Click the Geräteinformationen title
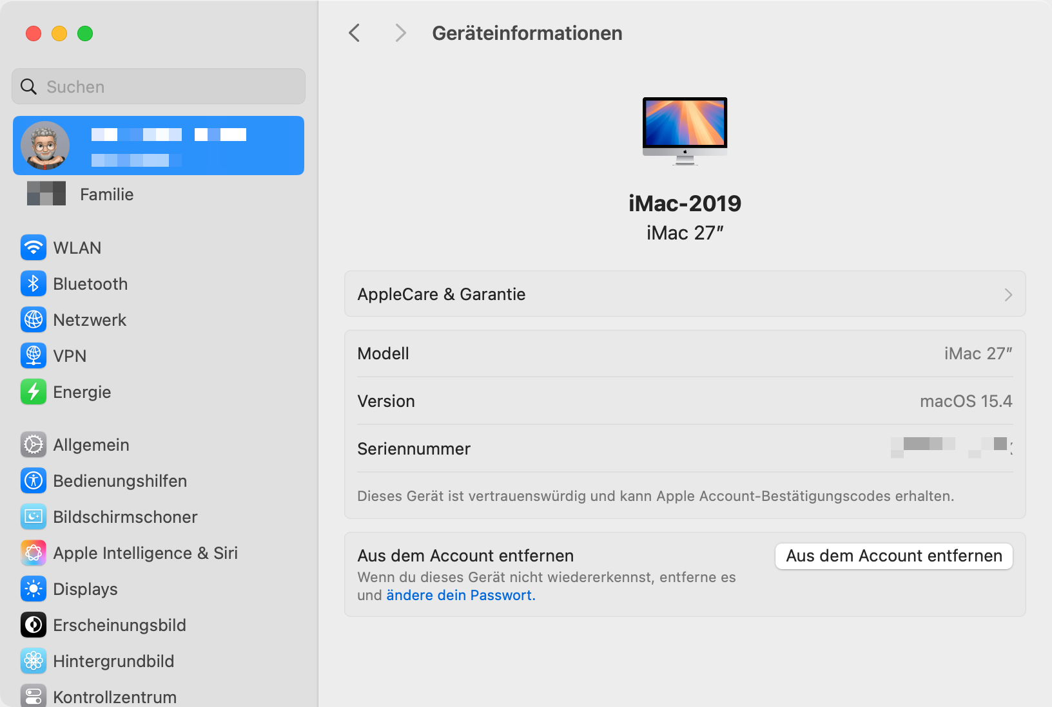The height and width of the screenshot is (707, 1052). click(527, 33)
